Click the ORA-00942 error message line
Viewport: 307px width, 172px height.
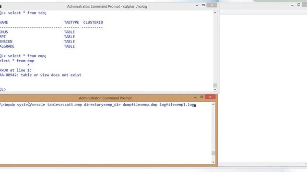point(40,75)
